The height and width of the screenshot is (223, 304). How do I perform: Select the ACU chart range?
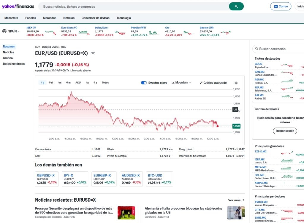click(x=78, y=83)
